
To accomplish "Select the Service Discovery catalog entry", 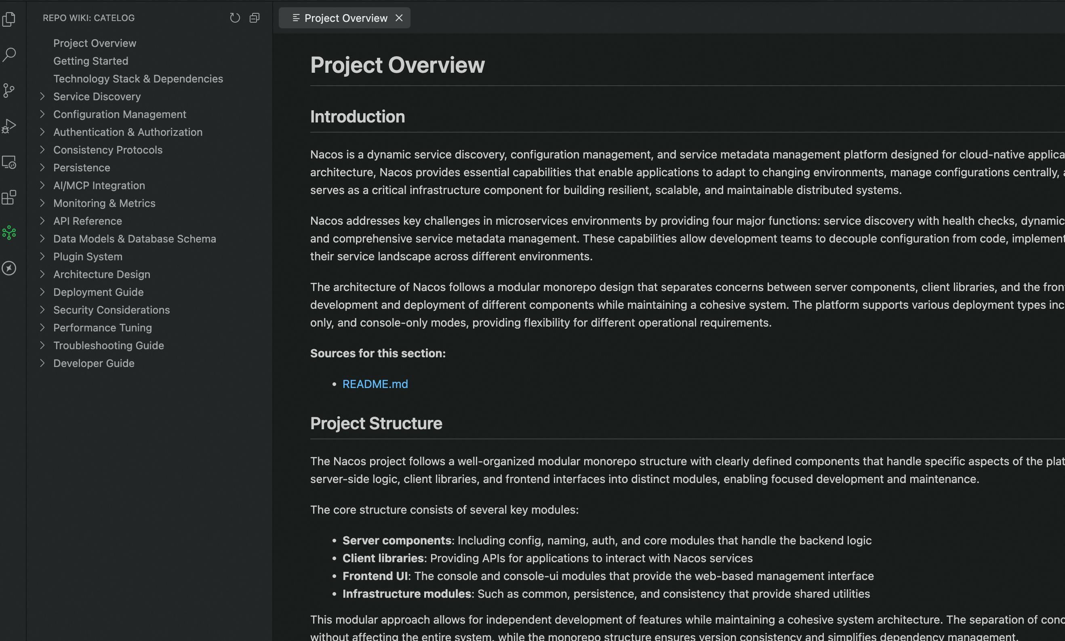I will pyautogui.click(x=97, y=96).
